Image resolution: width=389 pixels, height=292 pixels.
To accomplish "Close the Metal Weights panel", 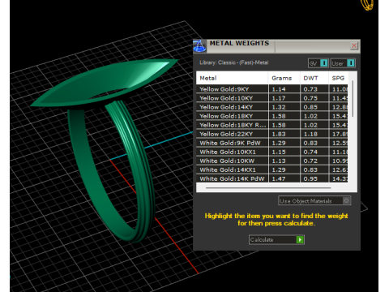I will (x=354, y=45).
